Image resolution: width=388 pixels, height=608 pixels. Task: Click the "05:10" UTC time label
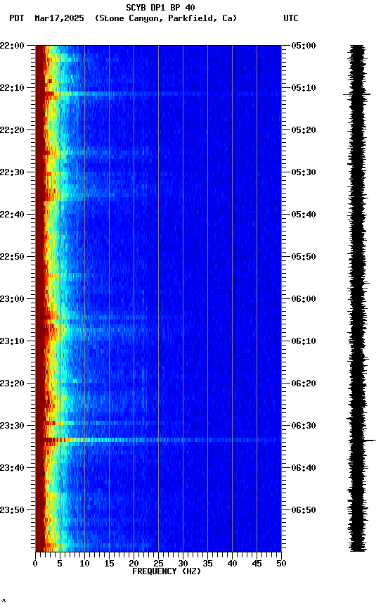pos(304,88)
